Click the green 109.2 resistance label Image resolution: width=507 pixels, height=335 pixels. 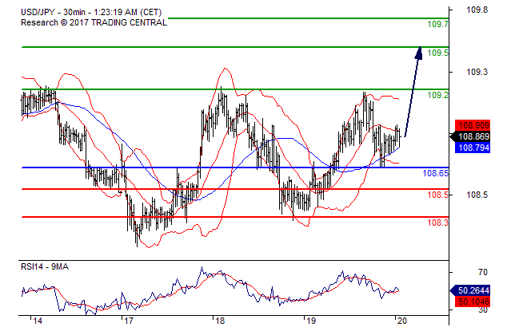pos(437,95)
